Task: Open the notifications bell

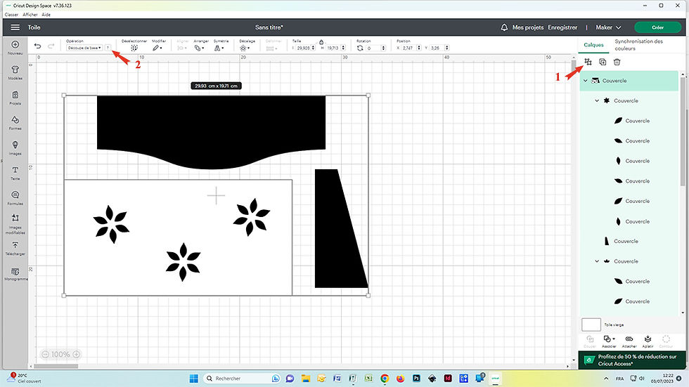Action: pyautogui.click(x=504, y=27)
